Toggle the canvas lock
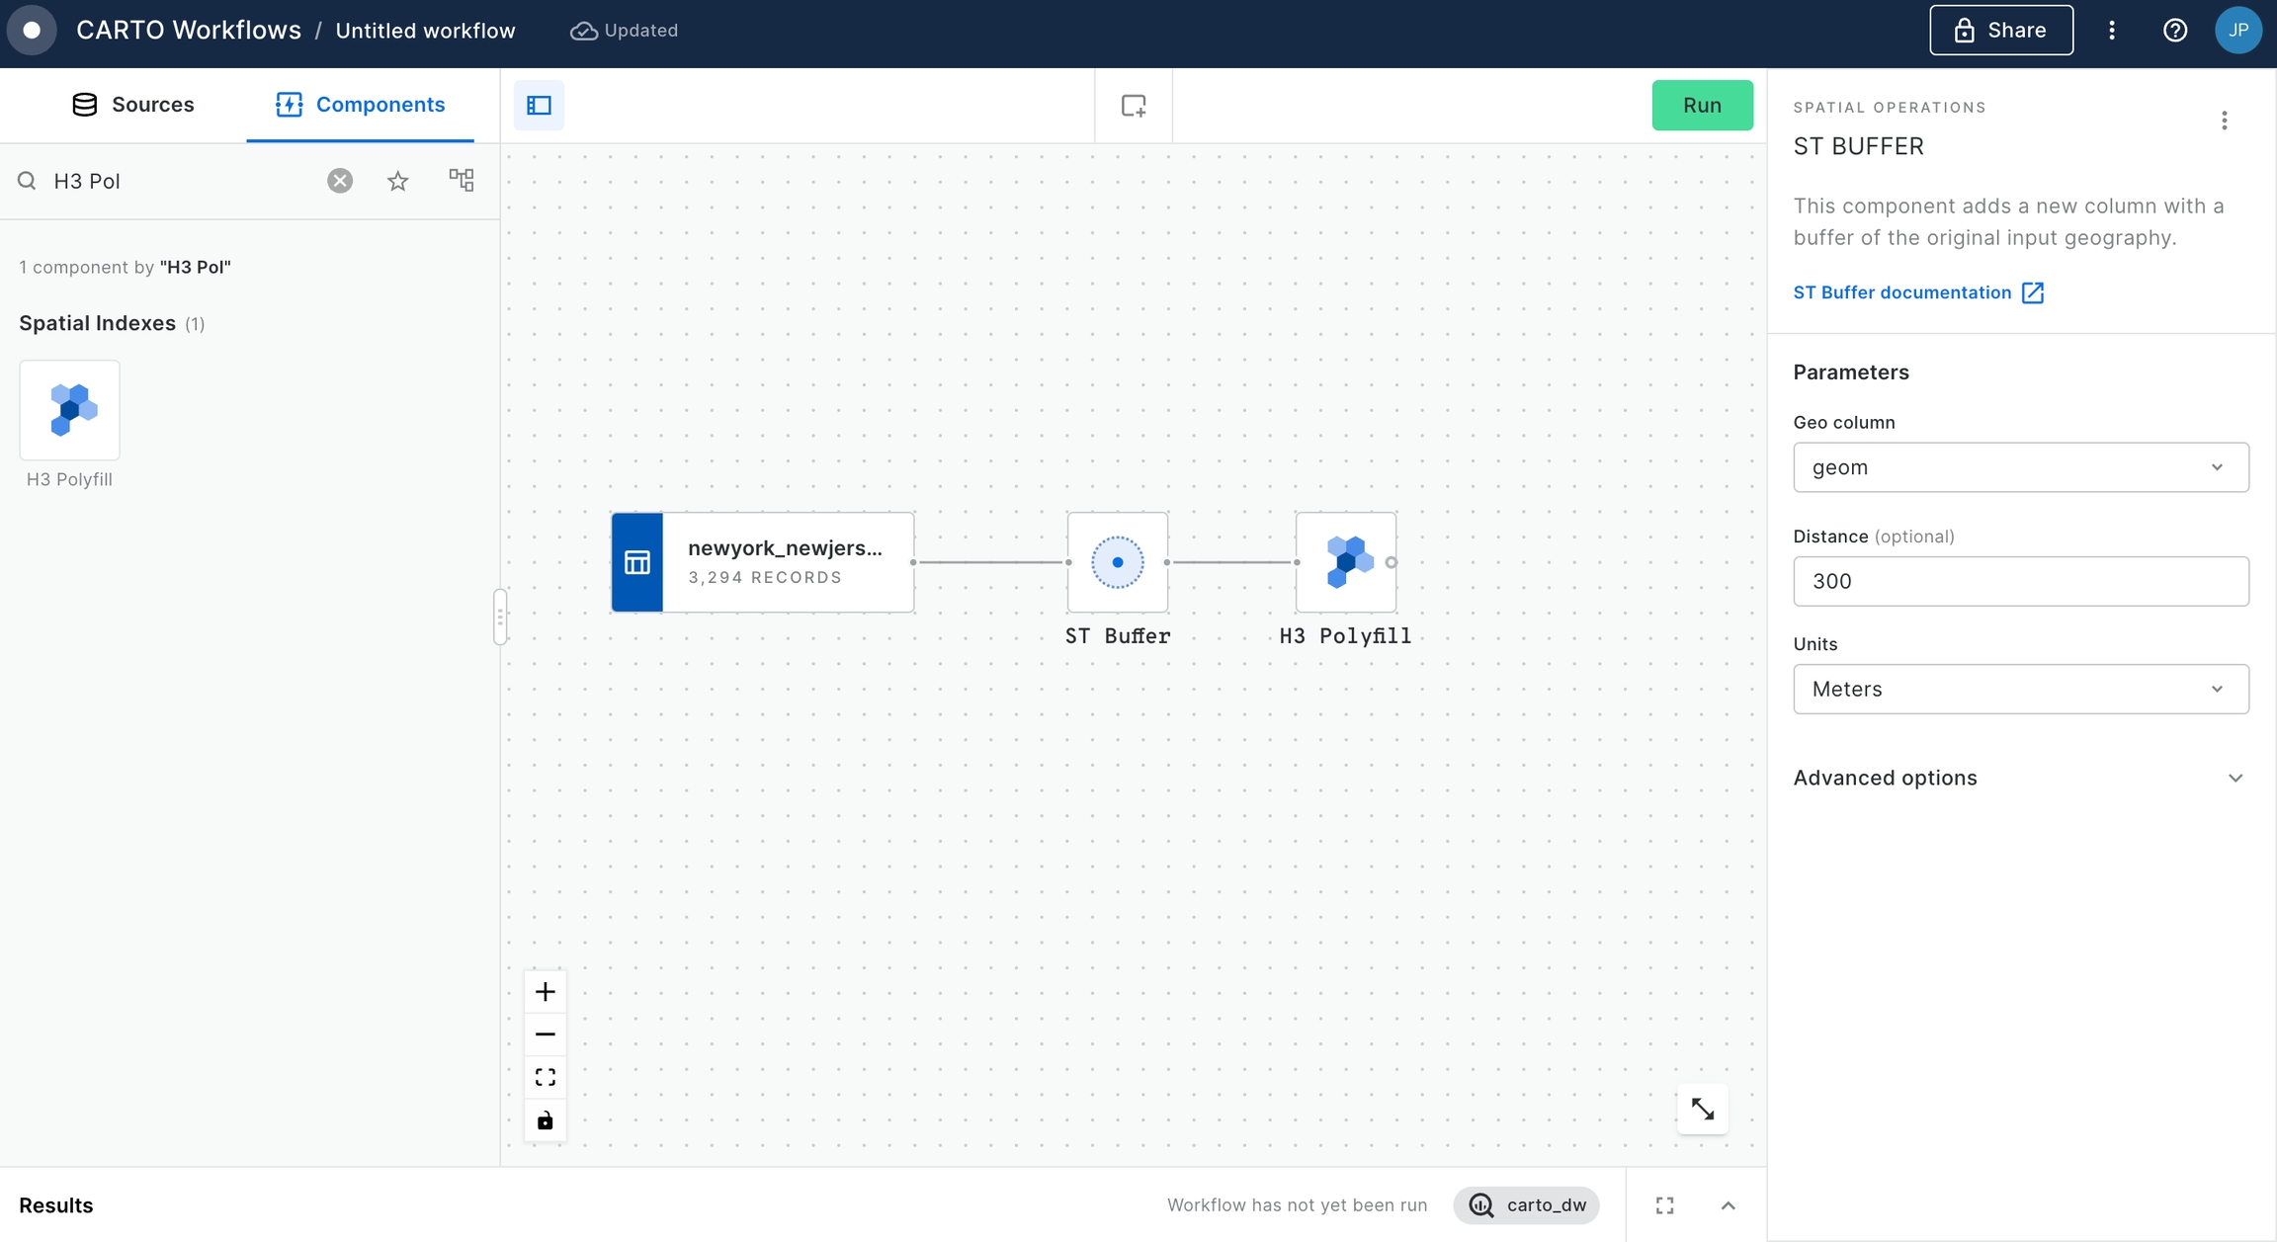 pyautogui.click(x=545, y=1120)
